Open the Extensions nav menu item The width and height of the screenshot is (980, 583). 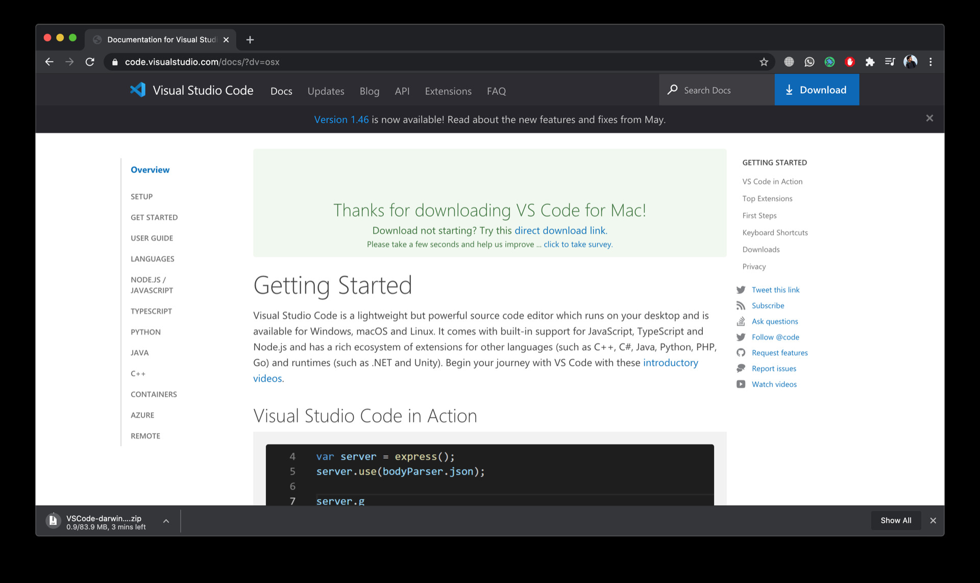[x=448, y=91]
